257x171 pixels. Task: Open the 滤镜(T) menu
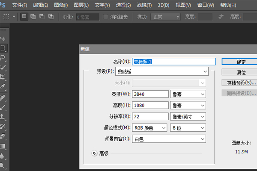(144, 5)
